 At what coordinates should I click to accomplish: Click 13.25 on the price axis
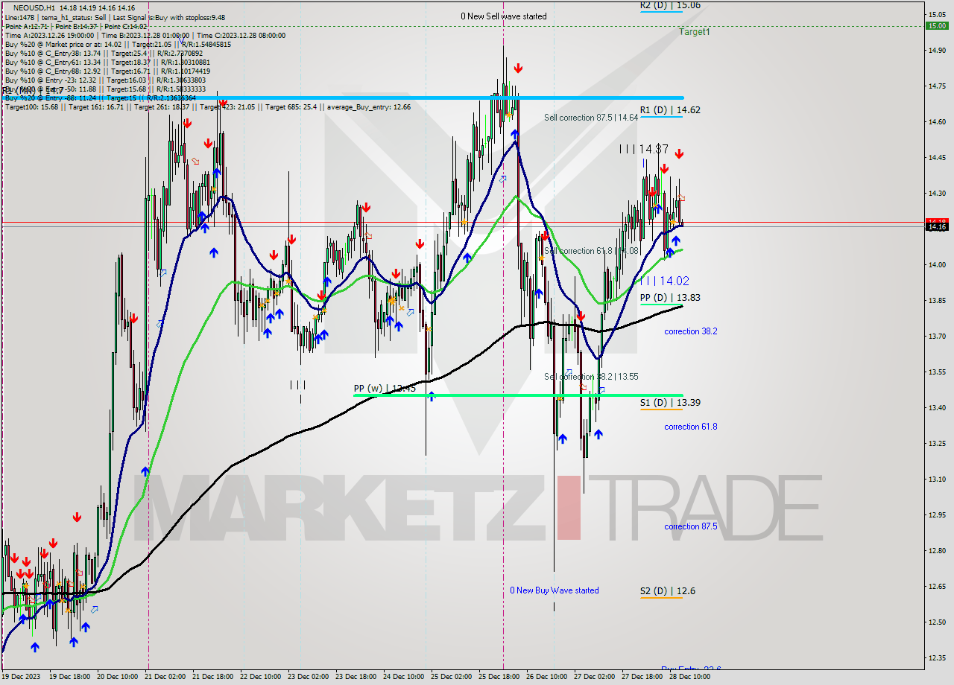pos(937,443)
